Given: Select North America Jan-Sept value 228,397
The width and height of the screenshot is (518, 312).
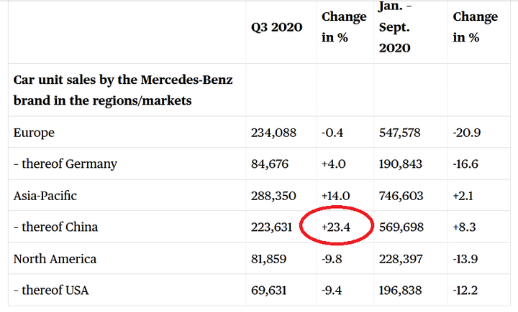Looking at the screenshot, I should [x=401, y=259].
